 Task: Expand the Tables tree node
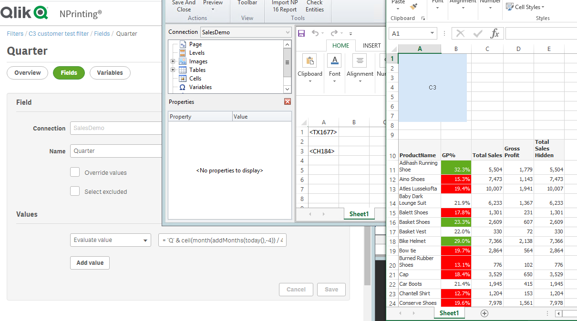[173, 70]
